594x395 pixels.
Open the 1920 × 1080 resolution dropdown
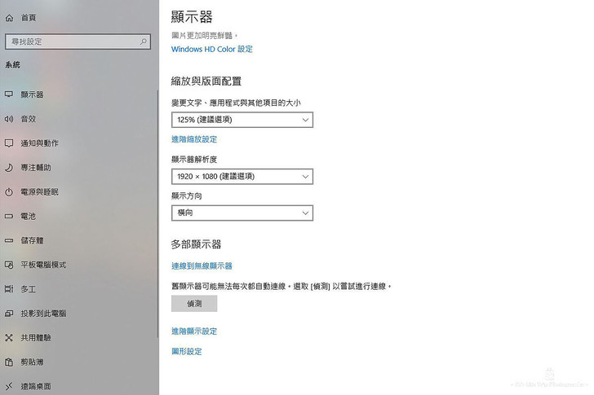pos(242,177)
